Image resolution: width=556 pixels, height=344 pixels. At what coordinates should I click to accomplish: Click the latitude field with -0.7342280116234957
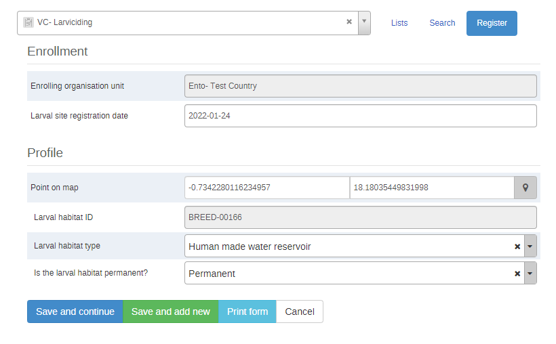267,188
